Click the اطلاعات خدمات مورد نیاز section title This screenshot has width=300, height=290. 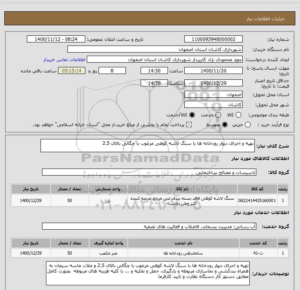pyautogui.click(x=261, y=213)
